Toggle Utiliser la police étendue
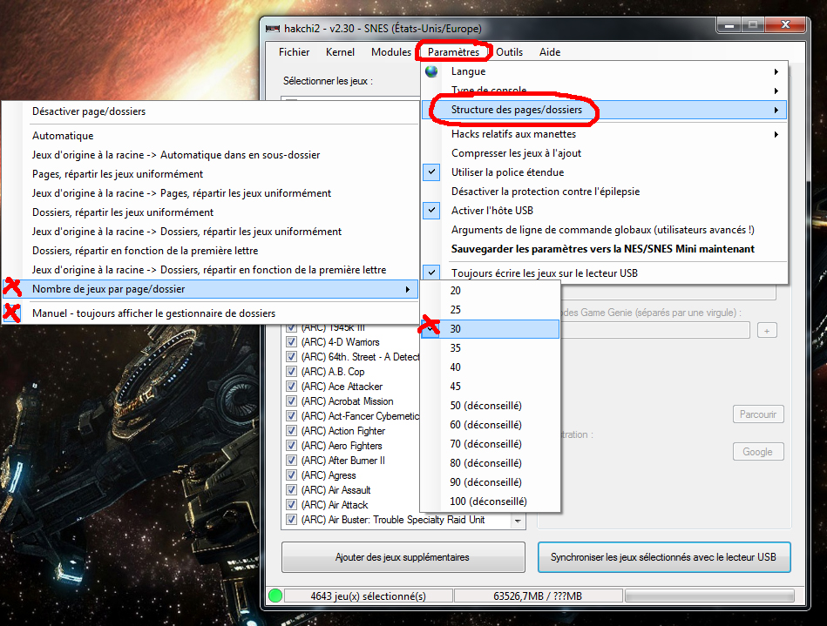This screenshot has height=626, width=827. (604, 172)
